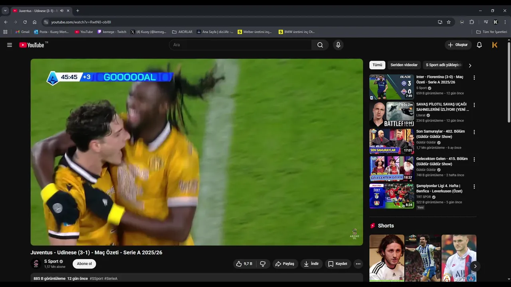Click the İndir download button
Screen dimensions: 511x287
[x=311, y=264]
